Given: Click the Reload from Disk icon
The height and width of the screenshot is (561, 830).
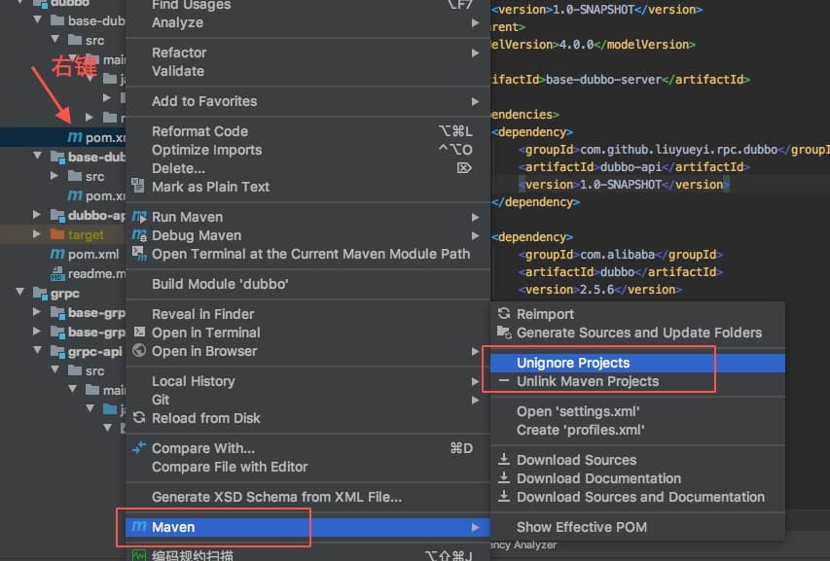Looking at the screenshot, I should tap(138, 418).
